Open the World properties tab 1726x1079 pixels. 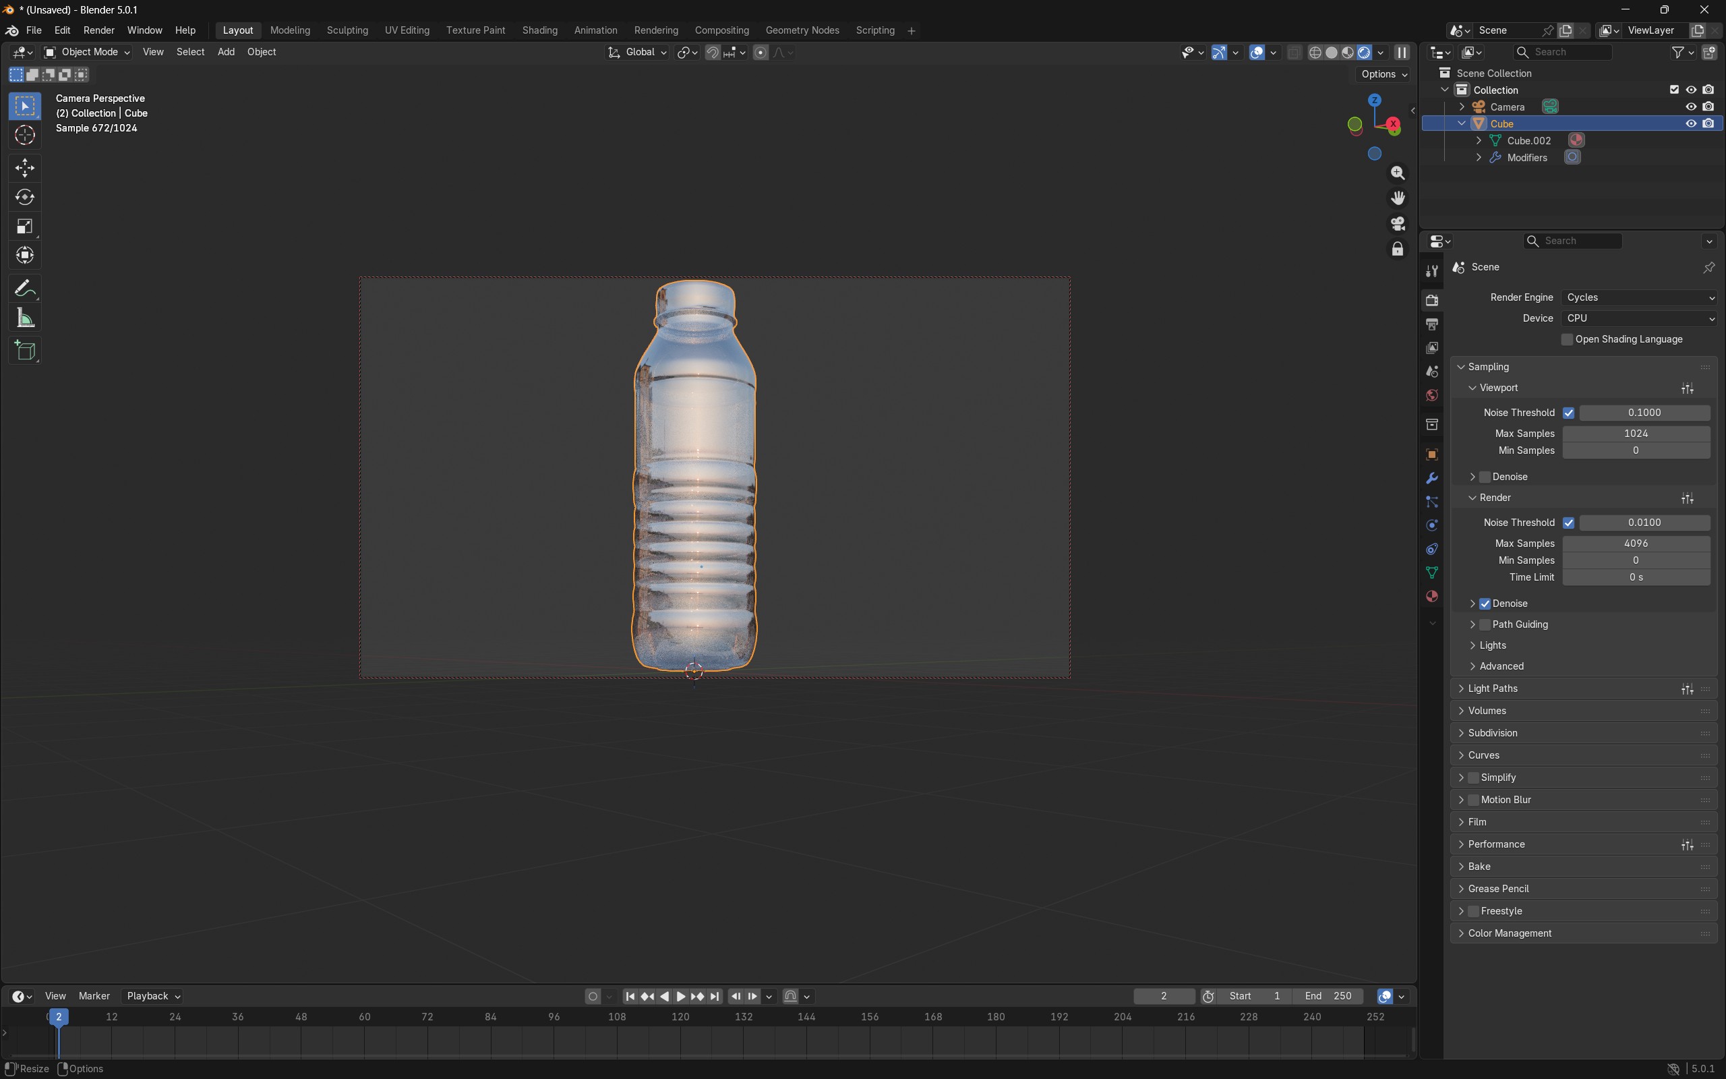pyautogui.click(x=1431, y=395)
